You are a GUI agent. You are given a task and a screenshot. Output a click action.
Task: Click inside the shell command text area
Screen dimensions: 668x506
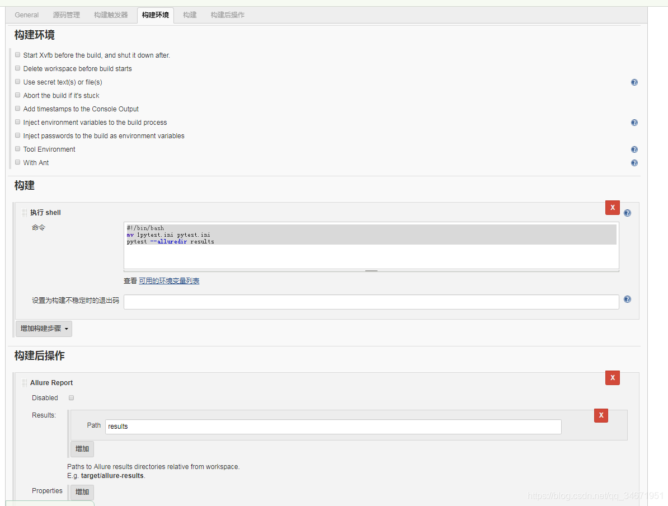371,246
